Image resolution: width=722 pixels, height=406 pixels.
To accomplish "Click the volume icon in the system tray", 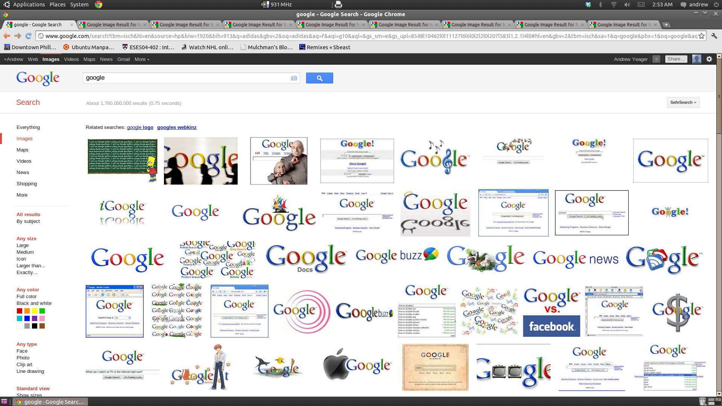I will pos(627,5).
